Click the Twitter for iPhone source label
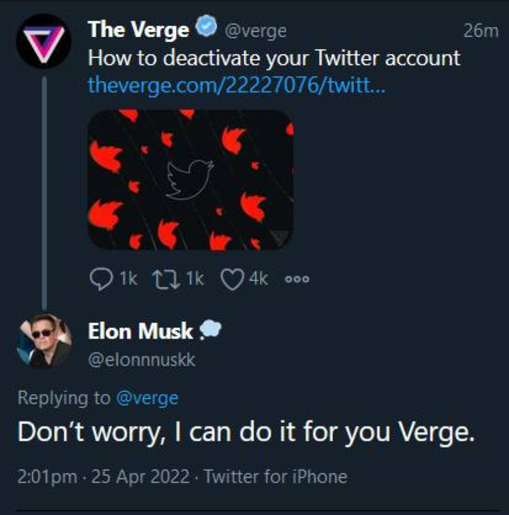 [x=275, y=476]
